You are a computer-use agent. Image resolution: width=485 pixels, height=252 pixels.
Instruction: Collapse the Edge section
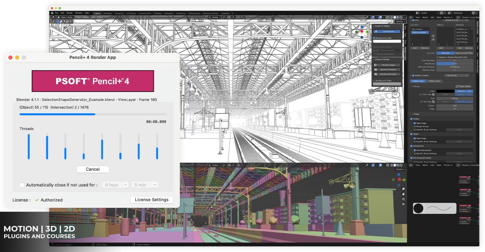(x=413, y=114)
